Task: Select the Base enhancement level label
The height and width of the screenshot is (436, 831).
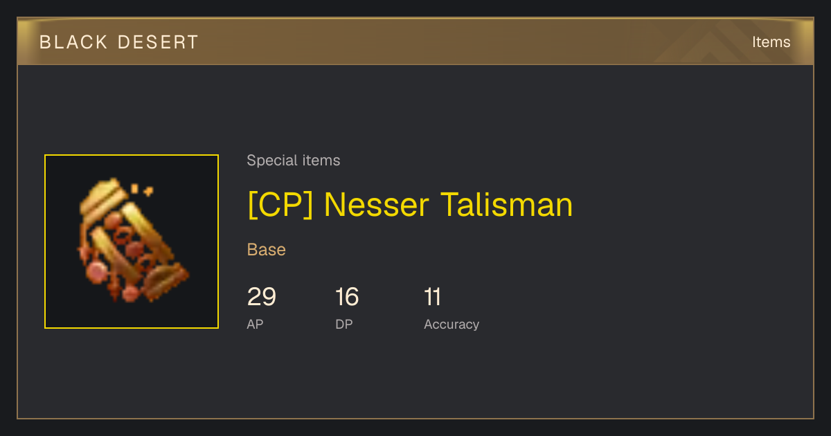Action: click(267, 250)
